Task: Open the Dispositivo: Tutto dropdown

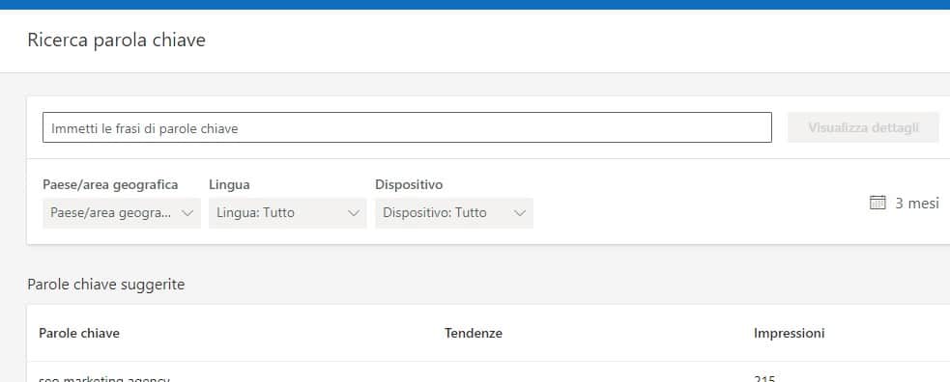Action: [454, 213]
